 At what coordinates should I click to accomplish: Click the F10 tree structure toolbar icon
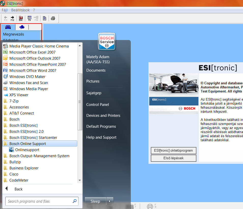tap(36, 18)
